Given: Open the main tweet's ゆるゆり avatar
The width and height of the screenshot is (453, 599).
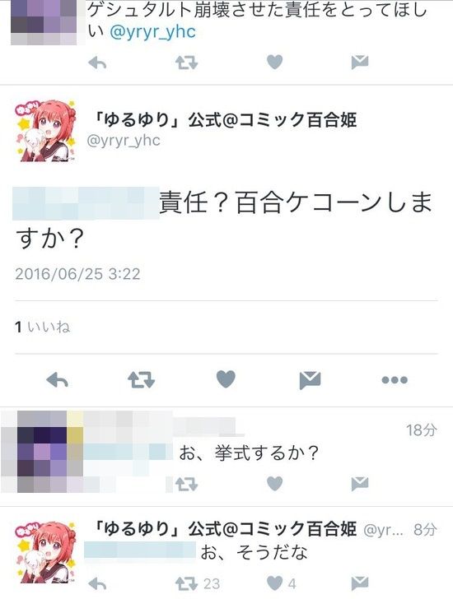Looking at the screenshot, I should click(x=45, y=132).
